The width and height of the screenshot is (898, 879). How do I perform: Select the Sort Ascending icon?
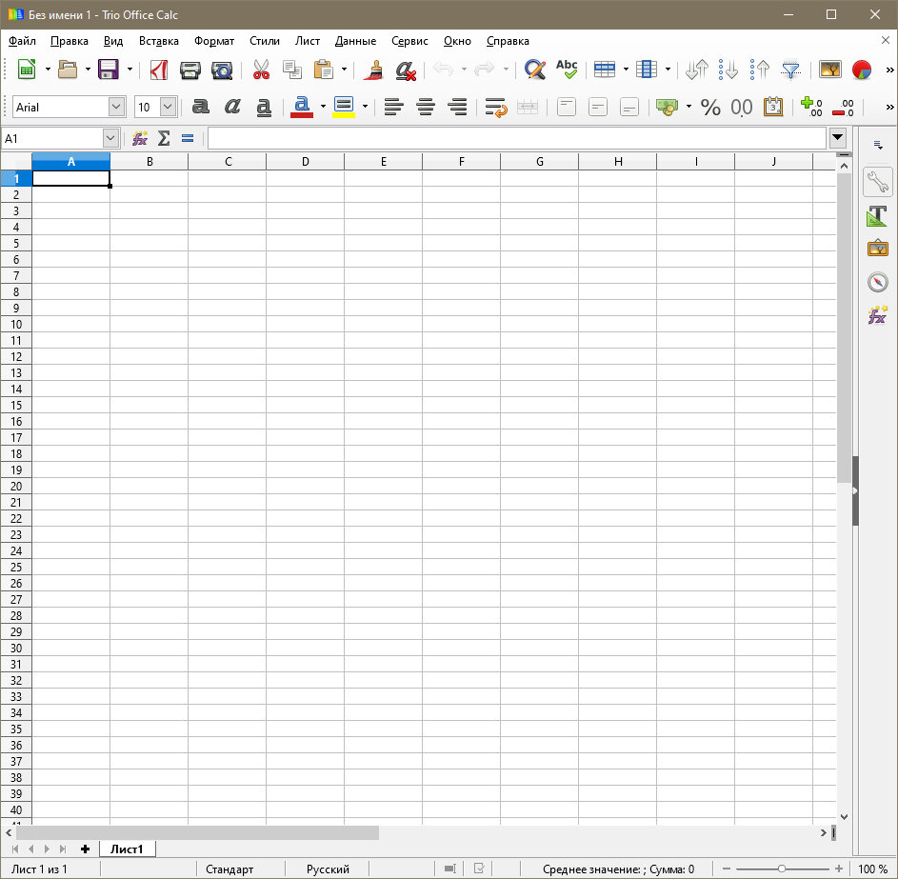[758, 69]
